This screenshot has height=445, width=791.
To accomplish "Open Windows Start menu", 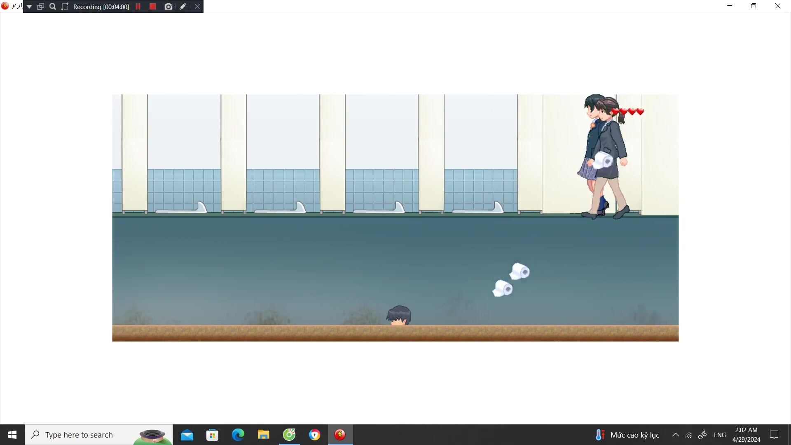I will (x=12, y=435).
